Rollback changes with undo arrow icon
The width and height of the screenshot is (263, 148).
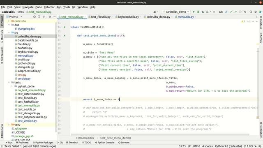click(x=245, y=12)
